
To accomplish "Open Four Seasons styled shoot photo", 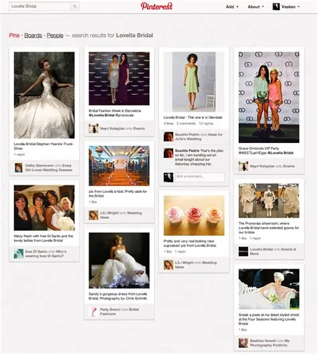I will pyautogui.click(x=269, y=290).
